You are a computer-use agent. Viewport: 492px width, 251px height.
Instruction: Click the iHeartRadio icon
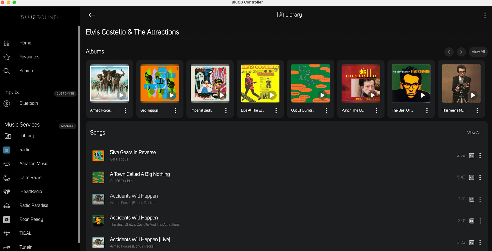point(7,192)
